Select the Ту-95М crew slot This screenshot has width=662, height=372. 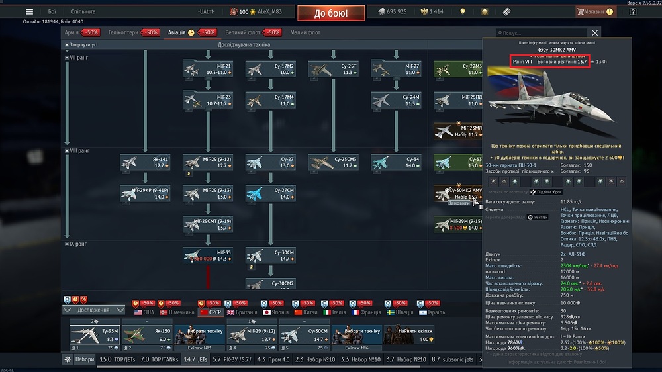tap(94, 335)
